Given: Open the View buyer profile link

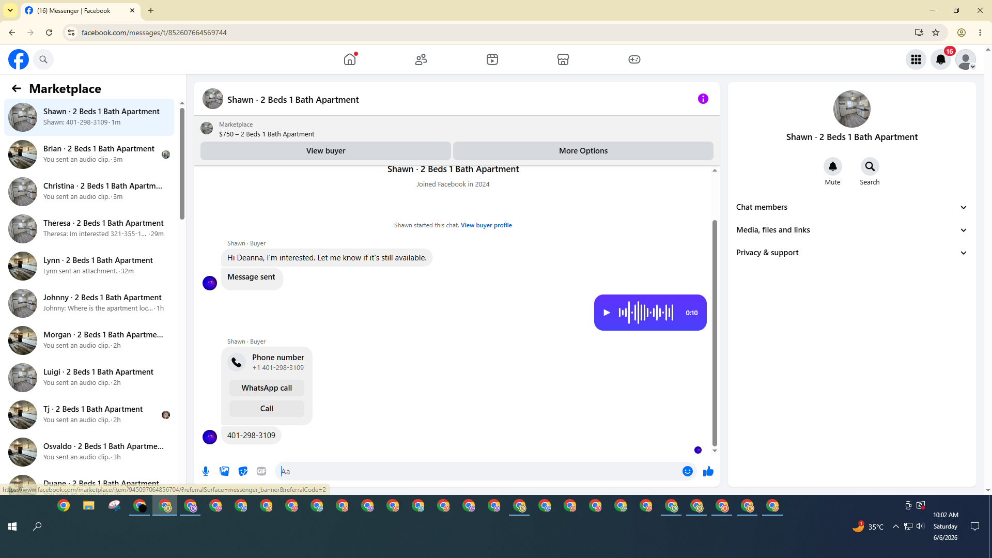Looking at the screenshot, I should pyautogui.click(x=486, y=225).
